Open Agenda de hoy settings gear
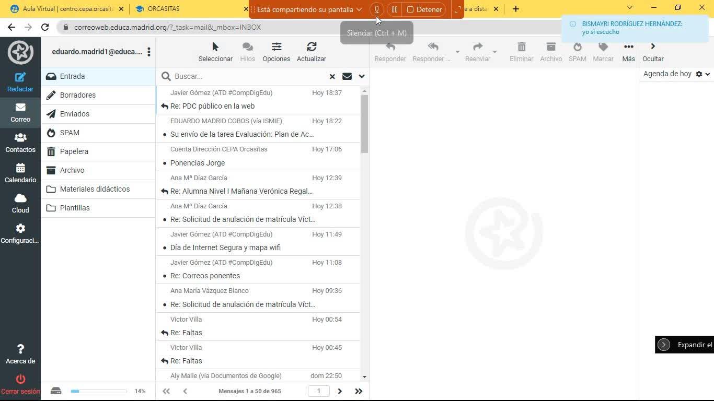714x401 pixels. (x=699, y=74)
